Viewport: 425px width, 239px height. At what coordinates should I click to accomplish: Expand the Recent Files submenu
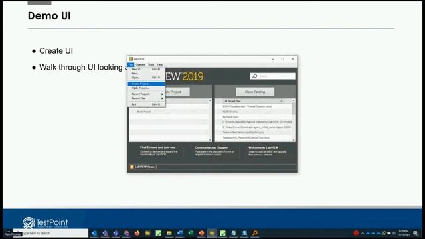[x=146, y=98]
